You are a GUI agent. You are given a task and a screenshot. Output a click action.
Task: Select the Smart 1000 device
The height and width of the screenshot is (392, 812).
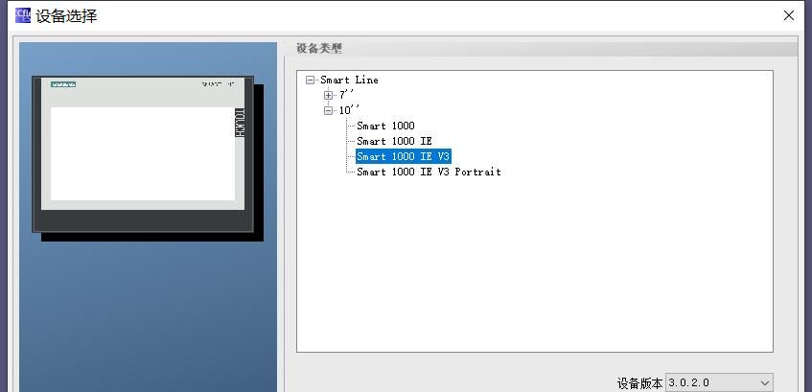[385, 126]
